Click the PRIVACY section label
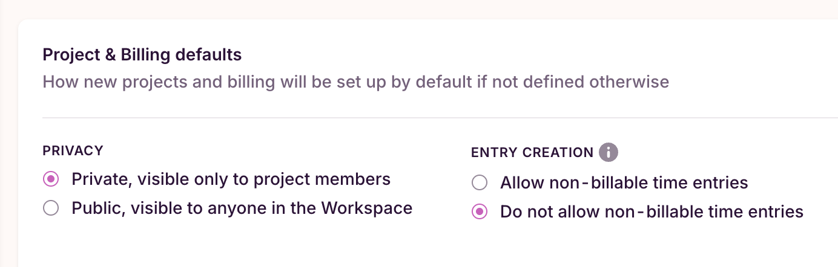The height and width of the screenshot is (267, 838). [x=73, y=150]
